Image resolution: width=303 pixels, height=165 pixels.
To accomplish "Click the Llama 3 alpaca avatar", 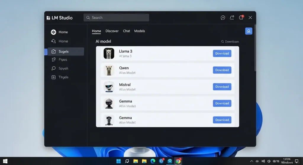I will 109,53.
